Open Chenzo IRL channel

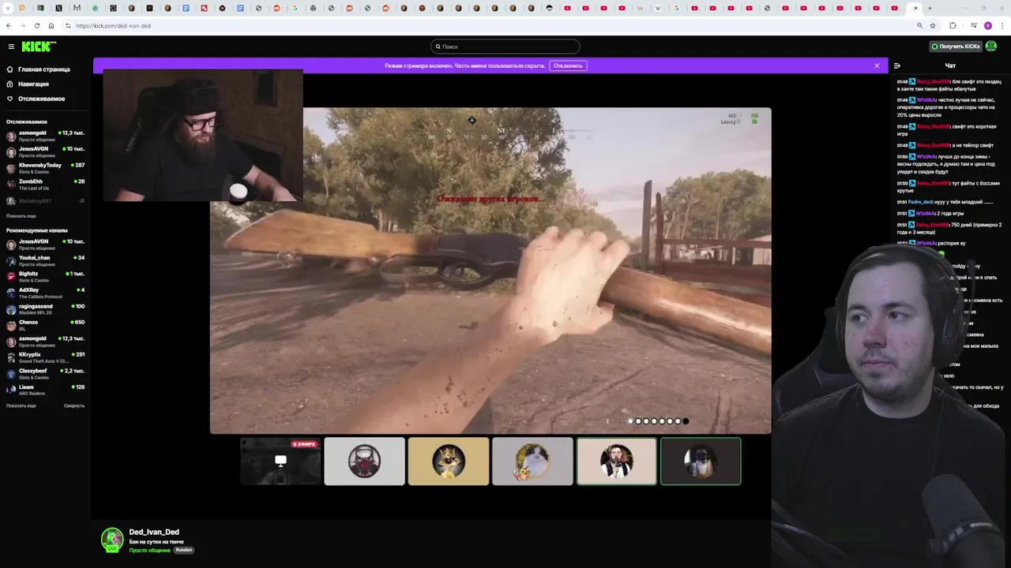[x=46, y=325]
